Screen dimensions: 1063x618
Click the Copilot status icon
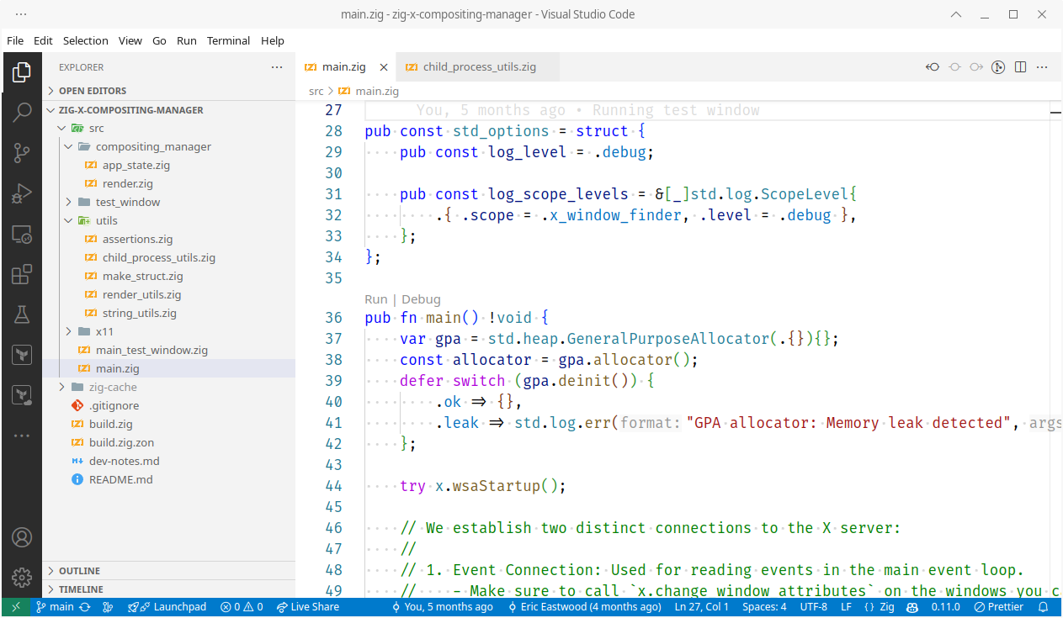click(913, 607)
